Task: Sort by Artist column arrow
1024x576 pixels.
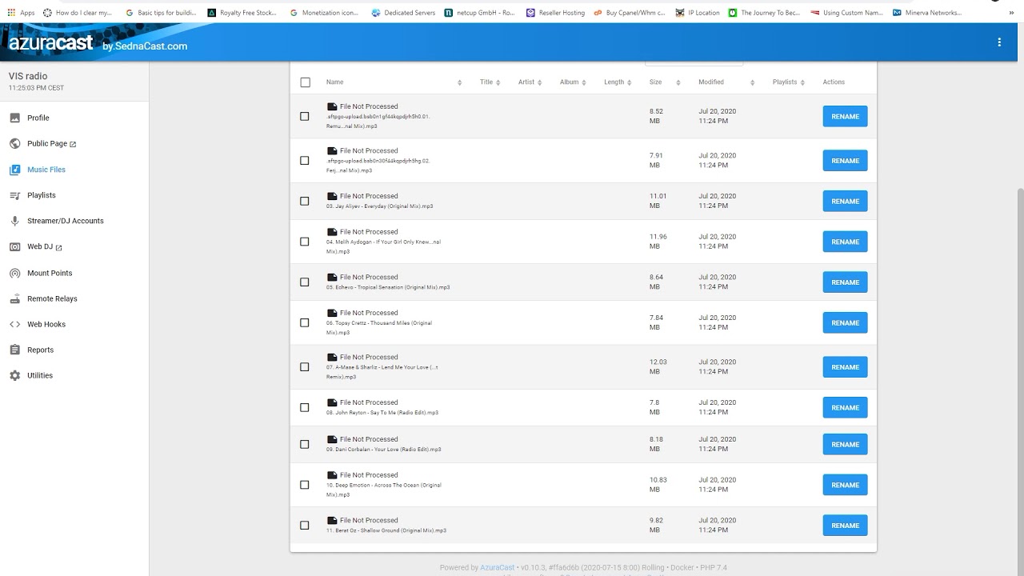Action: (539, 82)
